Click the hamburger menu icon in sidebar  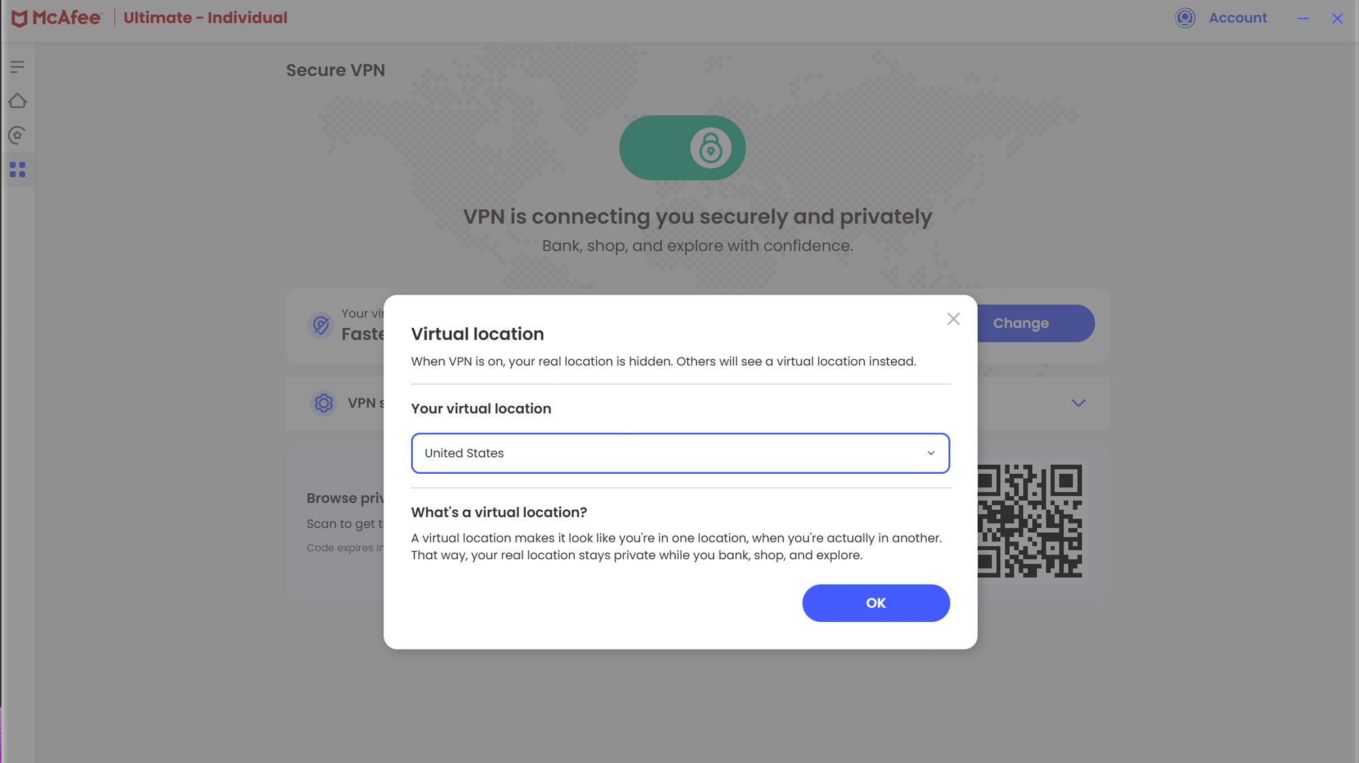(x=18, y=67)
